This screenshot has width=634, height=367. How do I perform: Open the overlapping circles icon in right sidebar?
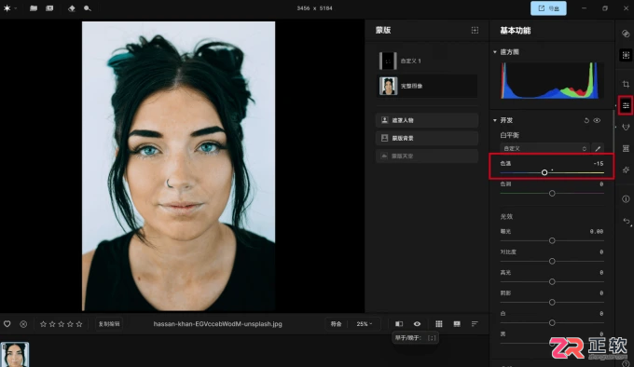click(626, 34)
